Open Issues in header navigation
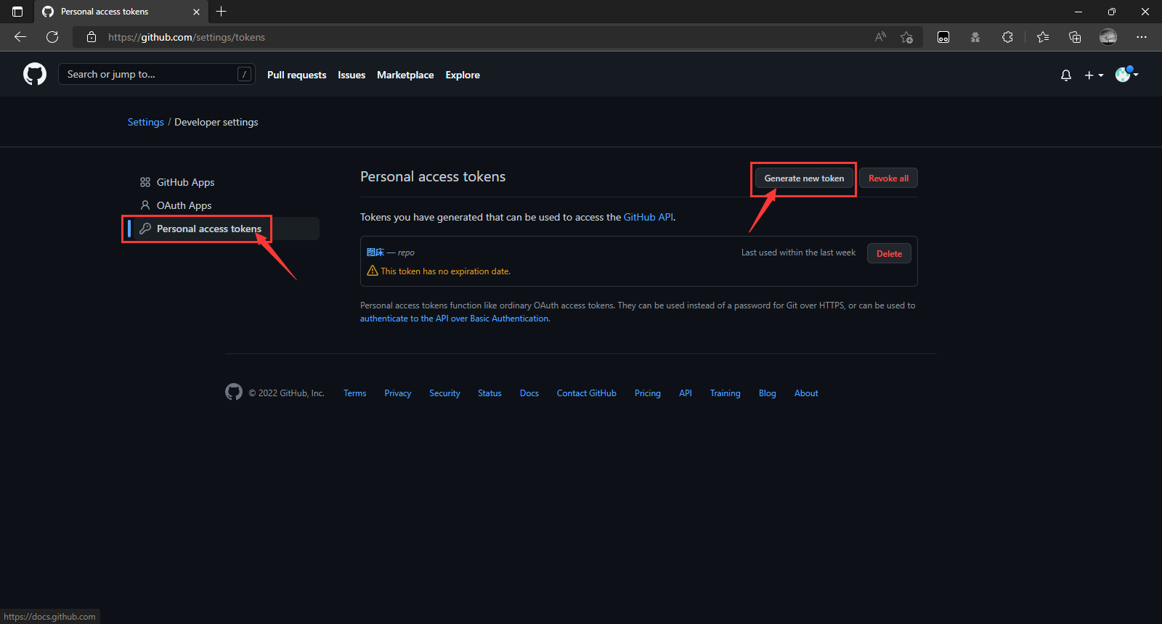 click(x=352, y=75)
